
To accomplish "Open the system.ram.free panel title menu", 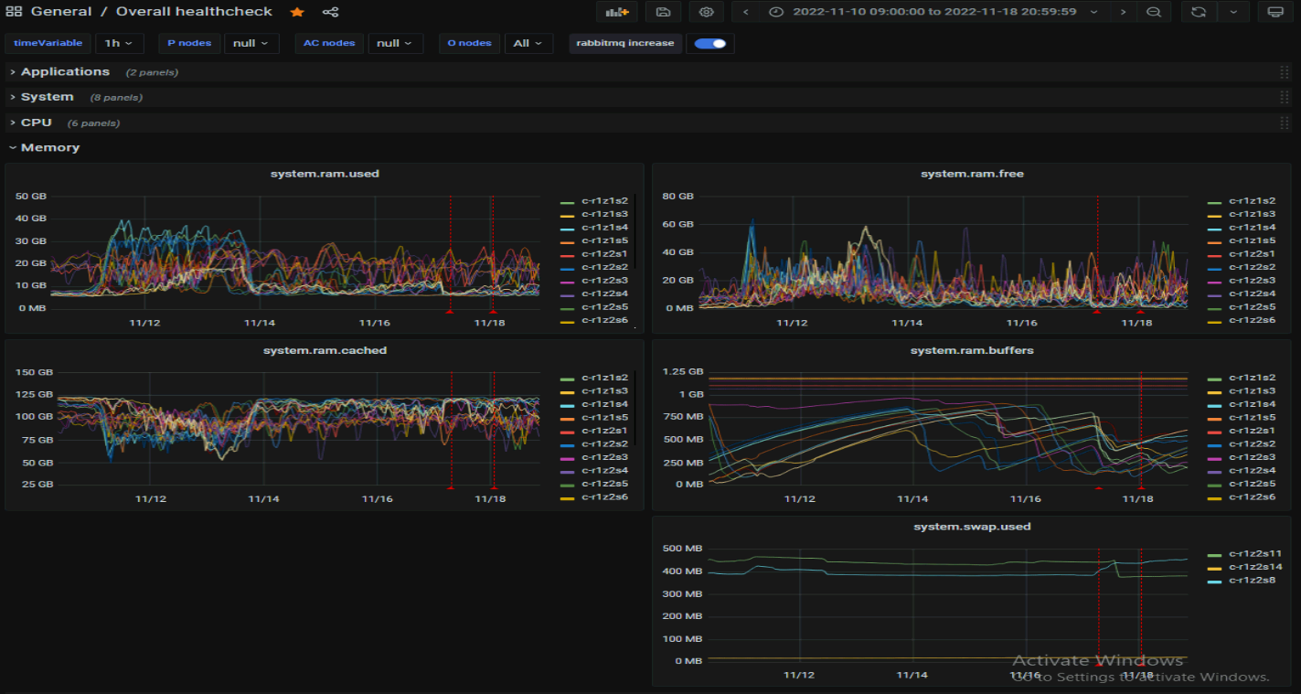I will tap(972, 174).
